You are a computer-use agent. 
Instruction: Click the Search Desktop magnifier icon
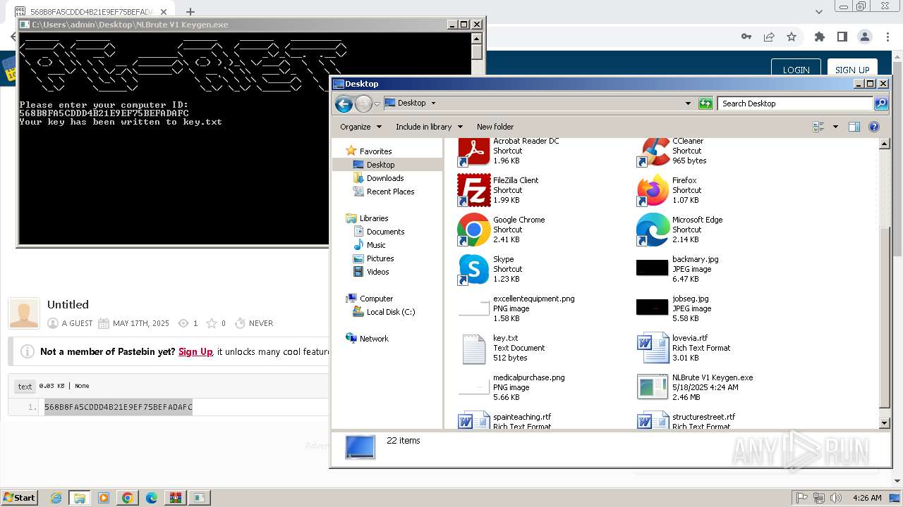[x=880, y=104]
